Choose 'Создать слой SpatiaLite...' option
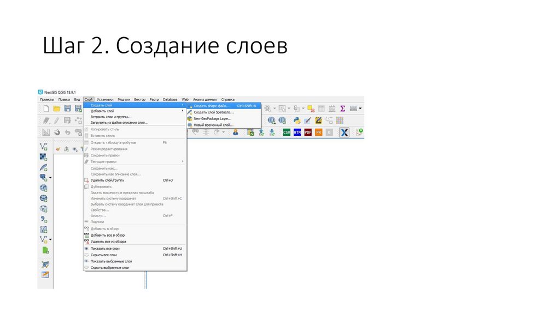 (224, 112)
